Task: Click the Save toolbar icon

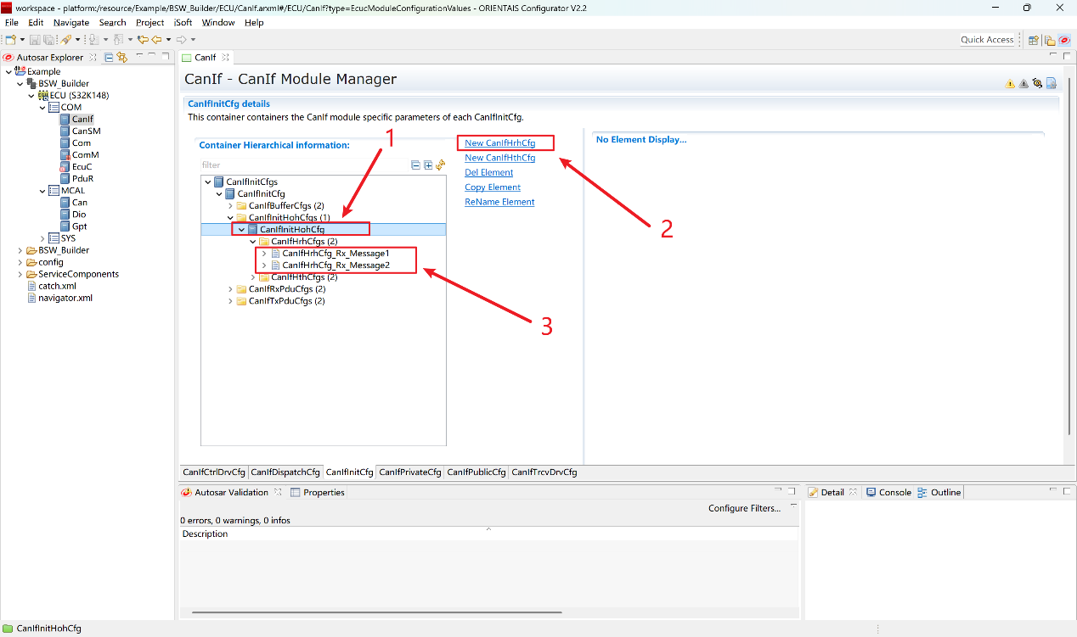Action: coord(35,40)
